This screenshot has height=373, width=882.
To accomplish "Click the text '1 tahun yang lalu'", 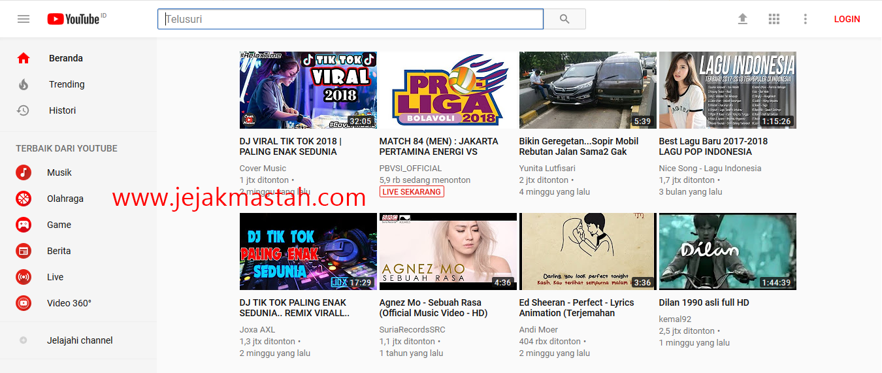I will pyautogui.click(x=411, y=353).
